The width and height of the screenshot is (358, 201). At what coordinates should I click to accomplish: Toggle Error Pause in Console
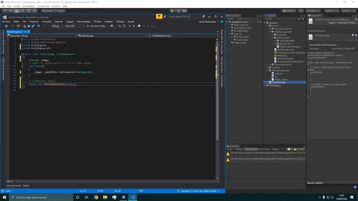[265, 150]
